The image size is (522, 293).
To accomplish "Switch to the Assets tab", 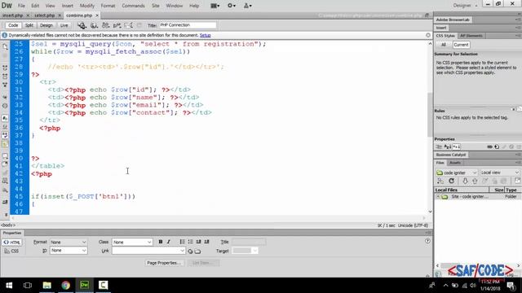I will 455,163.
